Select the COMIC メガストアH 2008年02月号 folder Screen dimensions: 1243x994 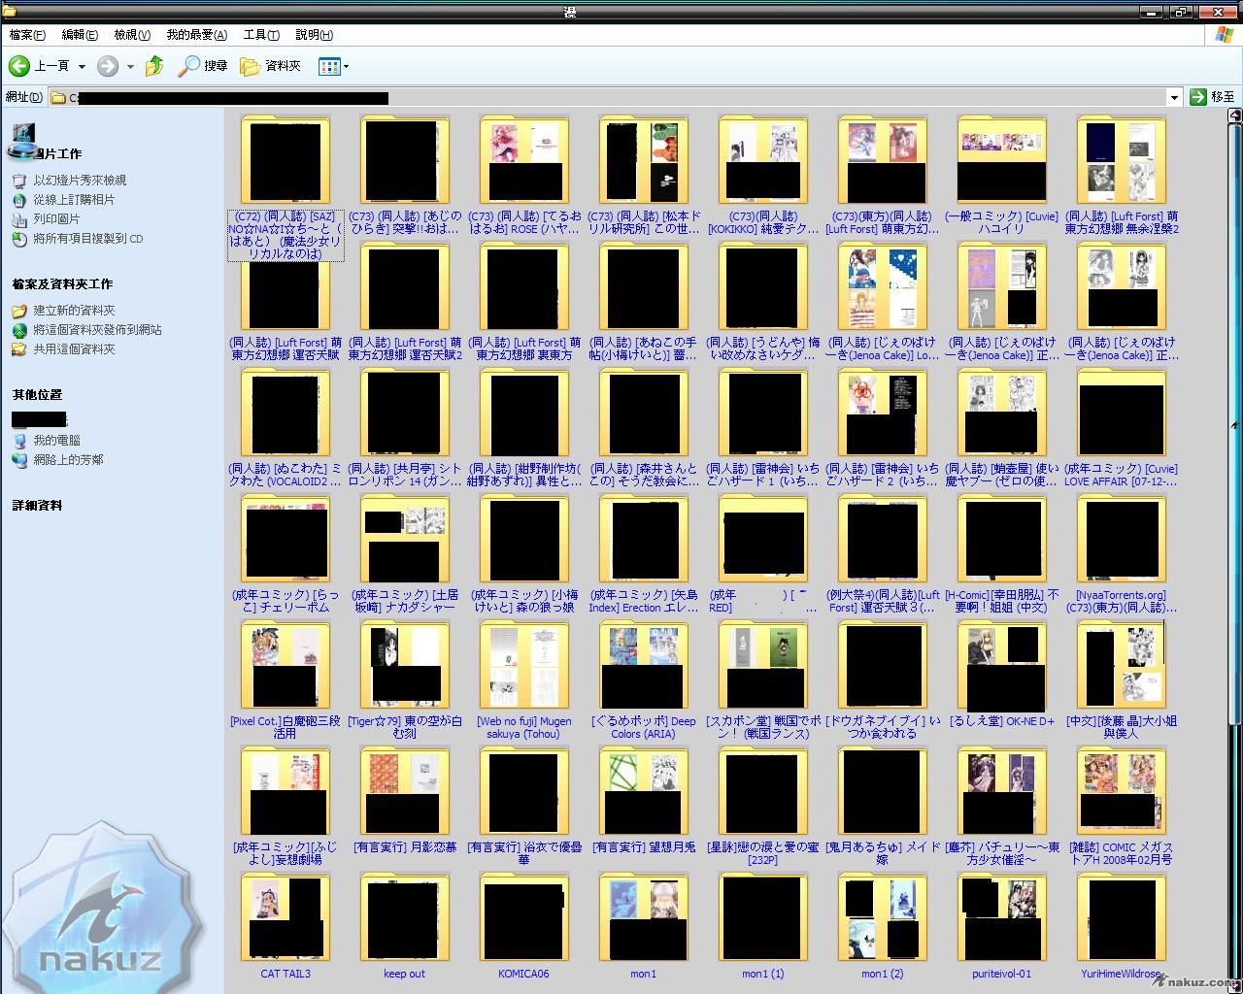(1121, 806)
